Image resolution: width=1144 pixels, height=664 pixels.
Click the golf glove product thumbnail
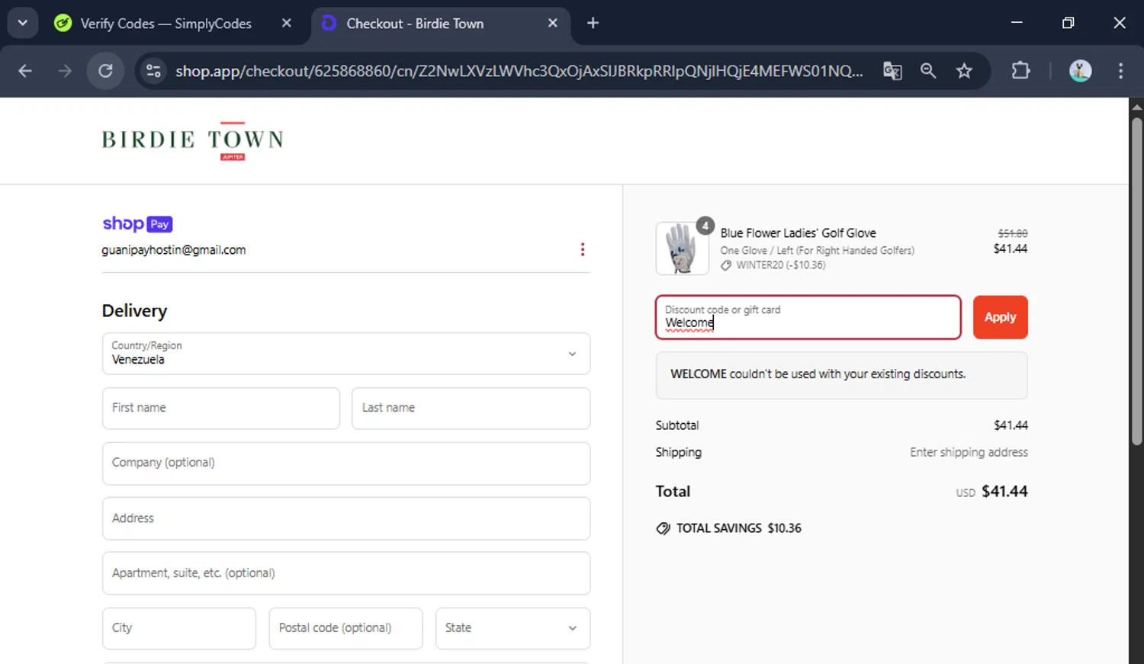[x=682, y=248]
